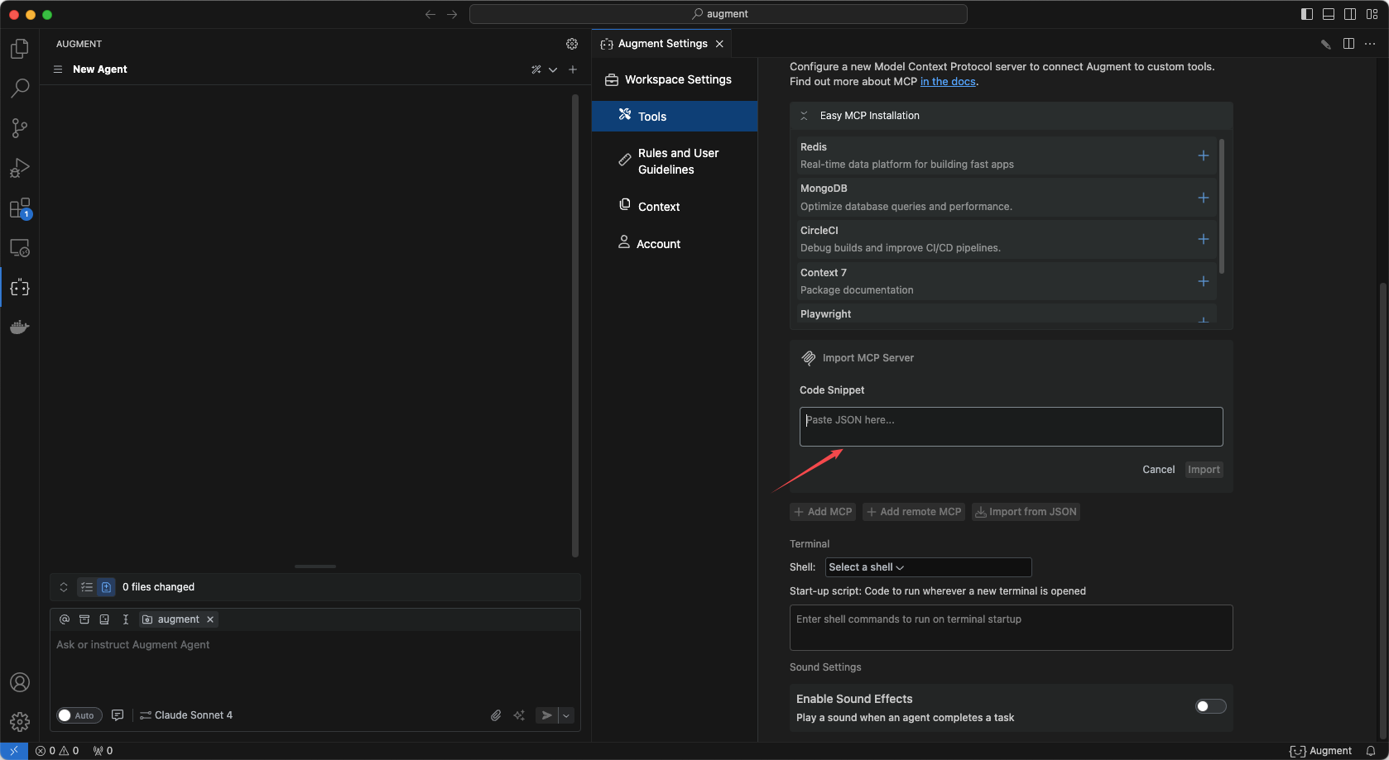Open the send options dropdown arrow
Image resolution: width=1389 pixels, height=760 pixels.
[x=567, y=715]
